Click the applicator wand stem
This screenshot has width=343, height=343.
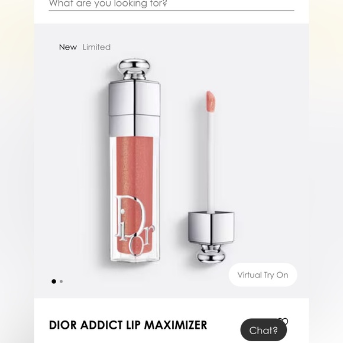(211, 162)
